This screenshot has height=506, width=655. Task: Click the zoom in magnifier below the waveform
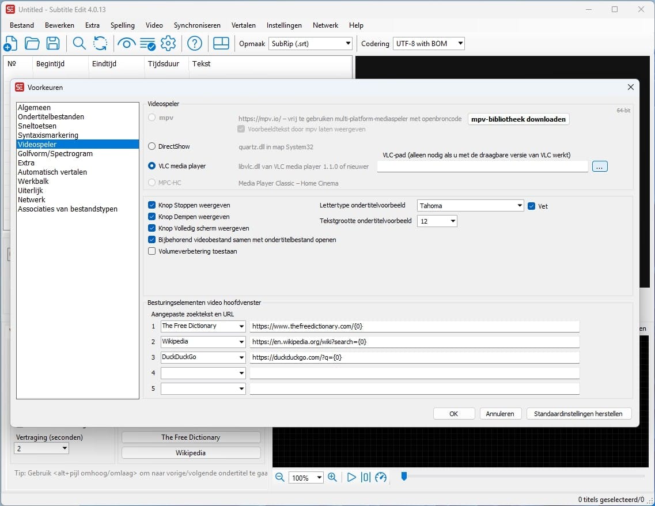(332, 477)
